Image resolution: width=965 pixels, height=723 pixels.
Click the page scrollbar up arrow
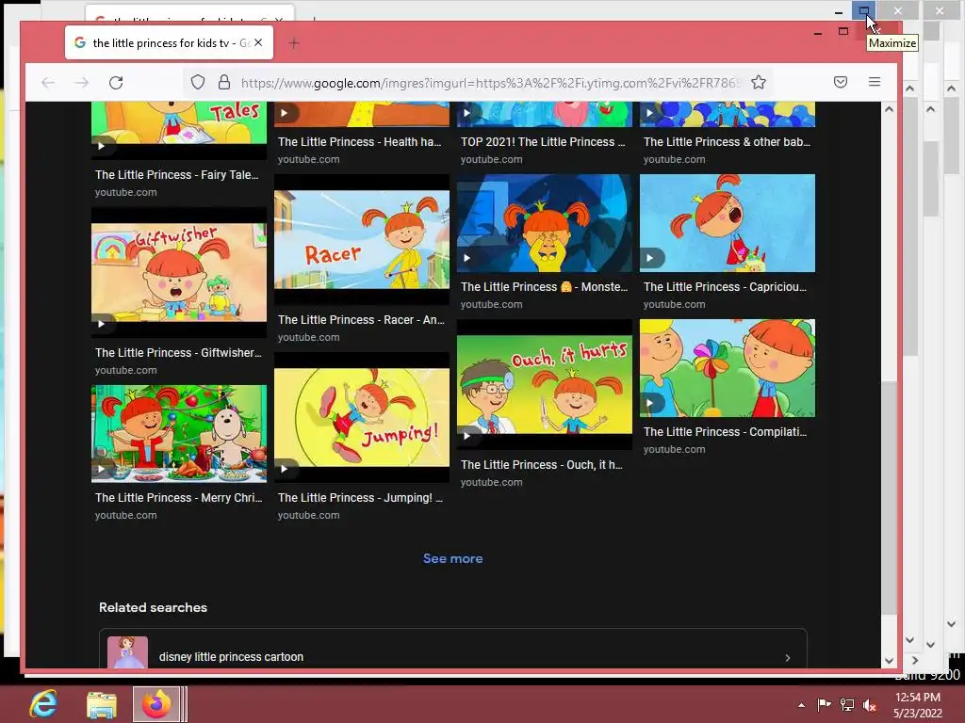pyautogui.click(x=889, y=109)
